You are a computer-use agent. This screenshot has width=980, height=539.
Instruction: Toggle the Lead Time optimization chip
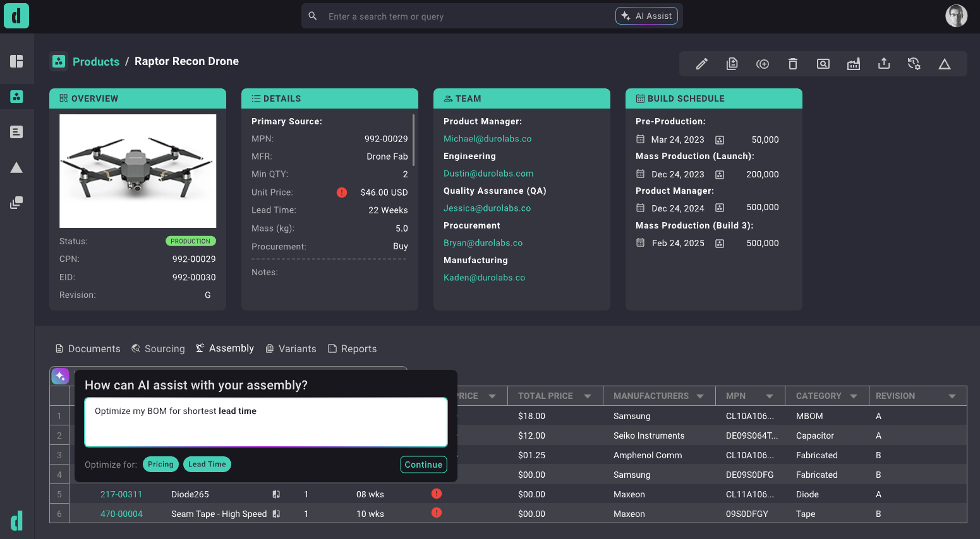coord(207,465)
